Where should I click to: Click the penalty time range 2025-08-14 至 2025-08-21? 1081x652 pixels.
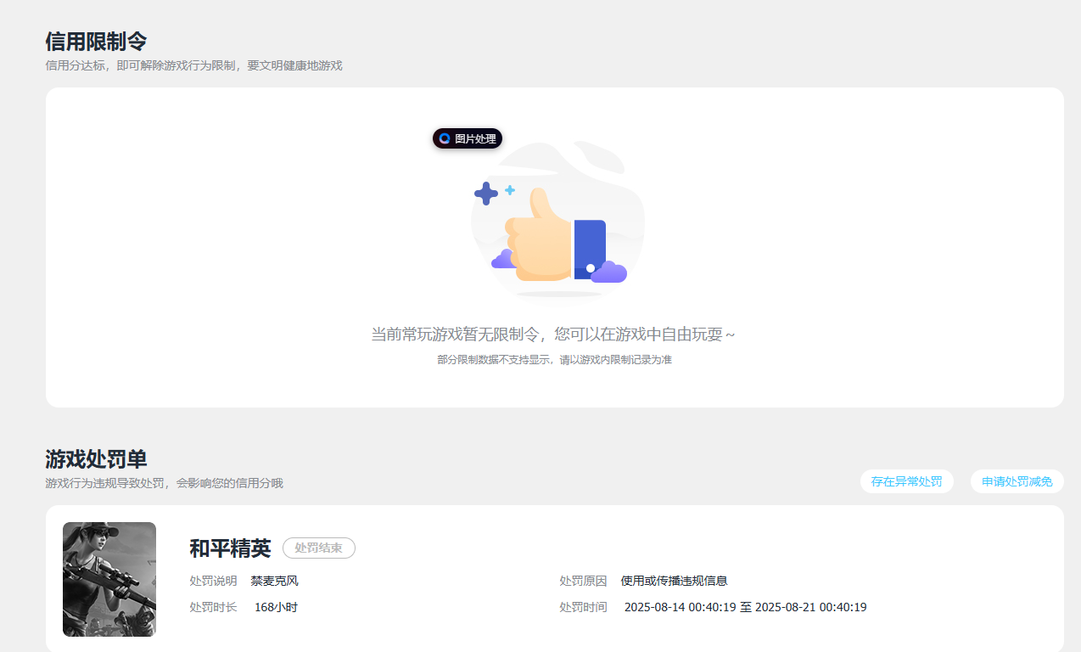pos(745,607)
